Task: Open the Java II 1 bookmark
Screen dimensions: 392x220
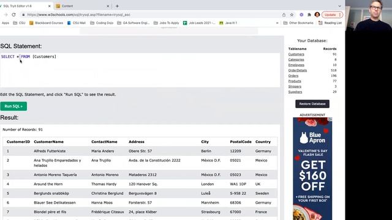Action: (228, 23)
